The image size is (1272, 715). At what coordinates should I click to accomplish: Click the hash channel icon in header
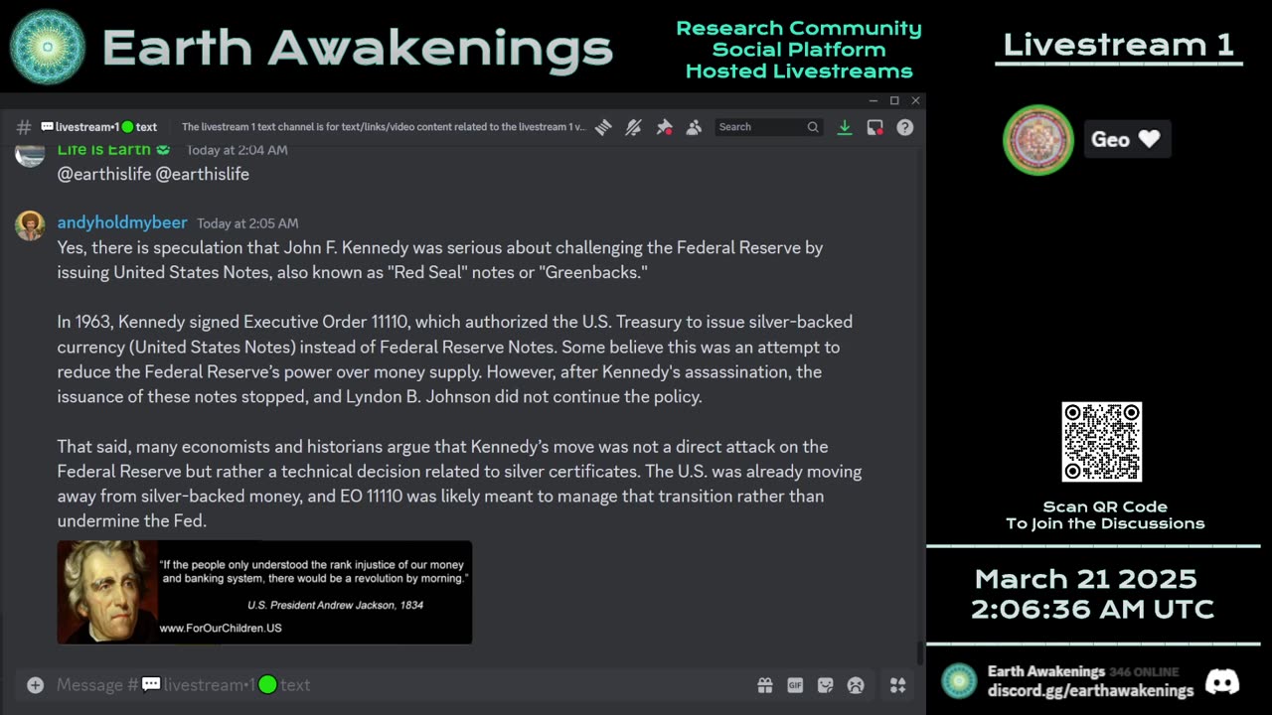point(24,127)
